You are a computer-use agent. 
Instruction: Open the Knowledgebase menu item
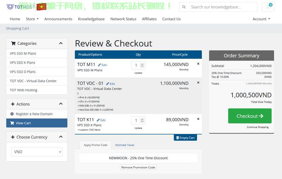[x=91, y=19]
